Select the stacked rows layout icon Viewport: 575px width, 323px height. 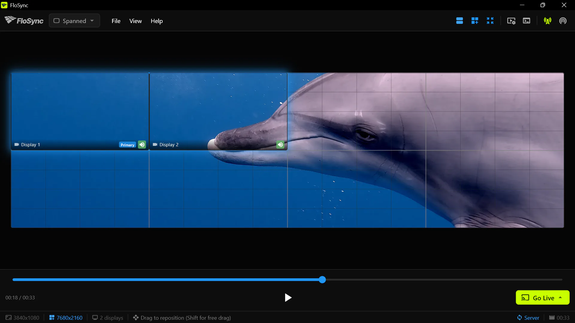click(x=459, y=21)
